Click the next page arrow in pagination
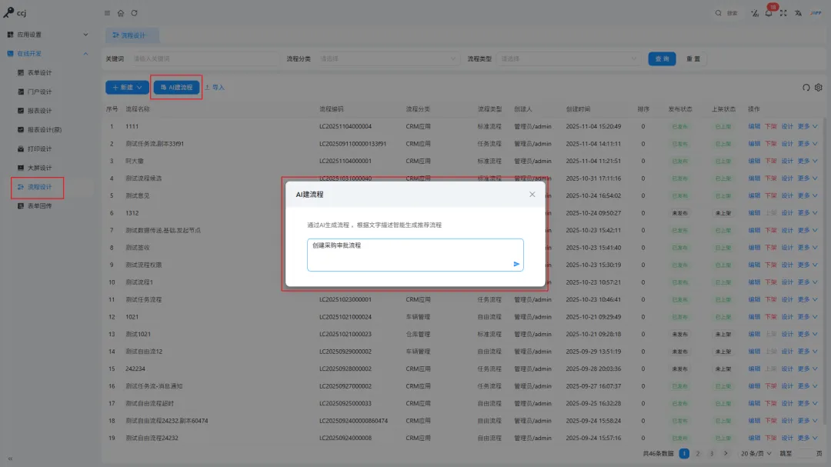 tap(726, 454)
